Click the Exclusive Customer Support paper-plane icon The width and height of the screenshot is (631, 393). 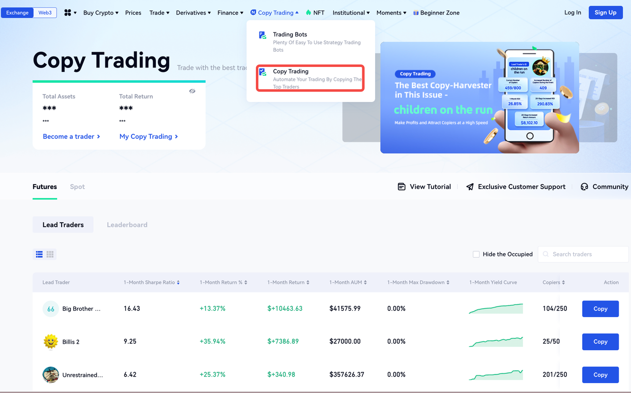coord(470,187)
